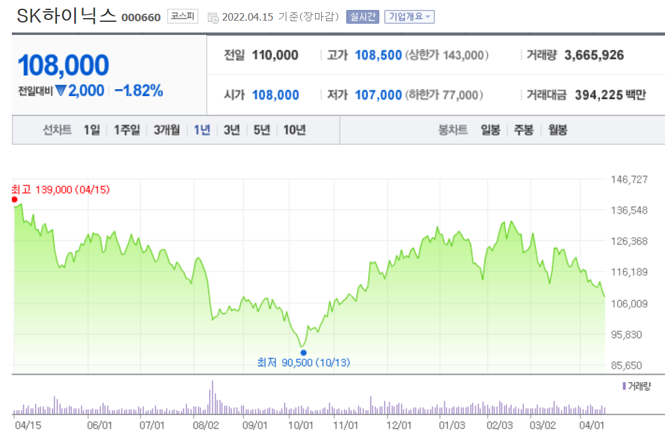This screenshot has height=433, width=665.
Task: Click the 봉차트 label
Action: pos(453,130)
